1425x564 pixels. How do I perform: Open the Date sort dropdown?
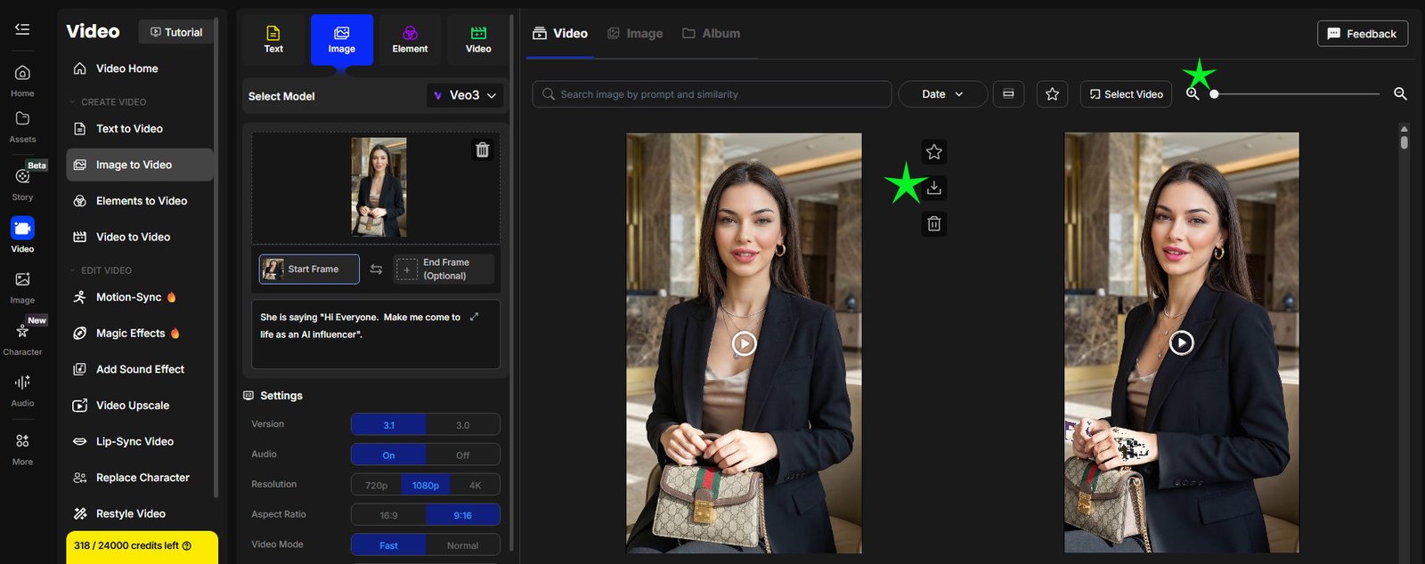[x=942, y=94]
